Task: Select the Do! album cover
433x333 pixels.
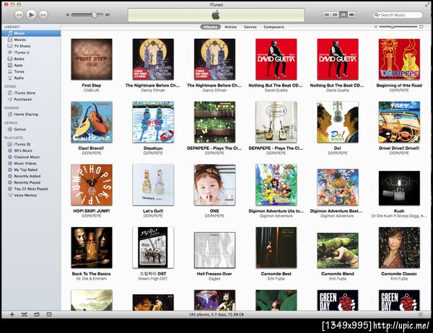Action: [338, 122]
